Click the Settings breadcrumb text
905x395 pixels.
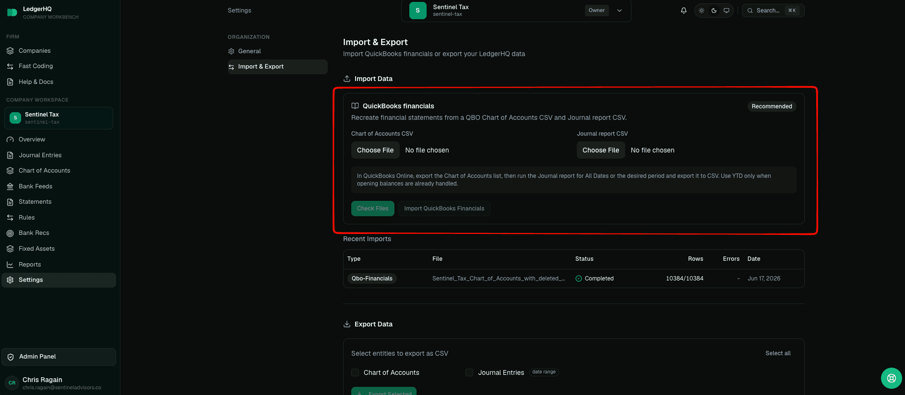tap(239, 11)
